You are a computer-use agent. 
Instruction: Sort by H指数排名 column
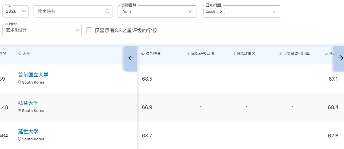point(244,54)
